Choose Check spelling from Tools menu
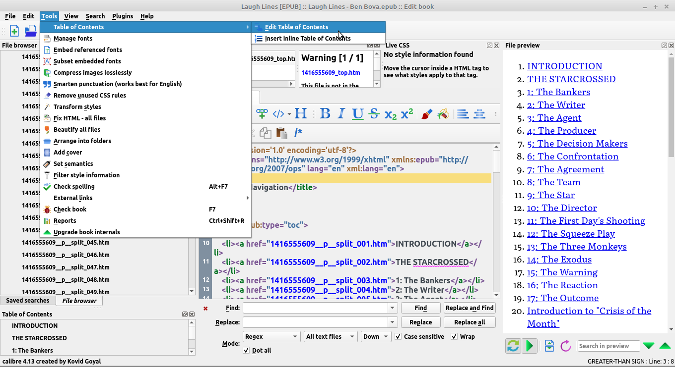 74,187
